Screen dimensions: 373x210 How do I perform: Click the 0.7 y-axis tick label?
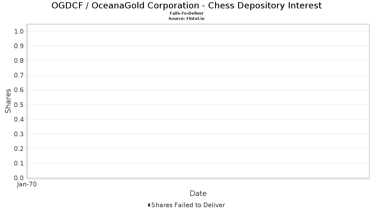[19, 75]
